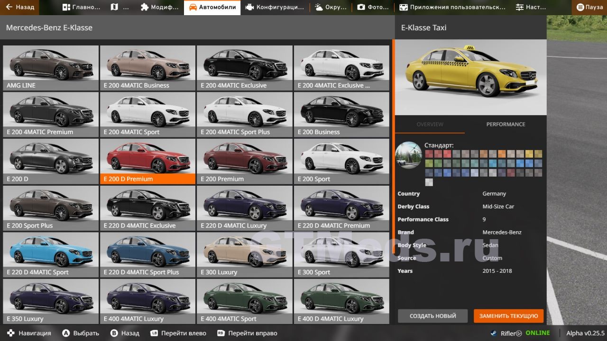The width and height of the screenshot is (607, 341).
Task: Open the Главно... main menu tab
Action: tap(82, 7)
